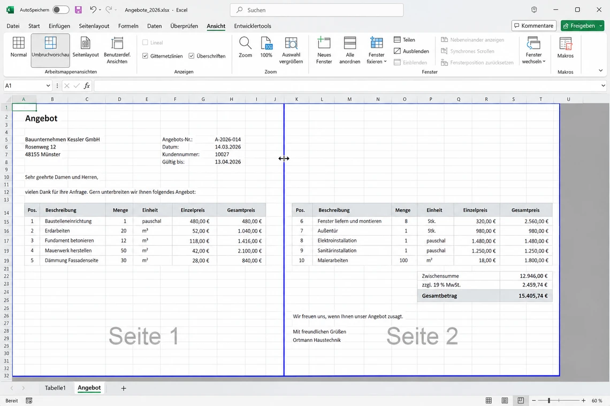Click the Freigeben button
Viewport: 610px width, 406px height.
coord(579,26)
